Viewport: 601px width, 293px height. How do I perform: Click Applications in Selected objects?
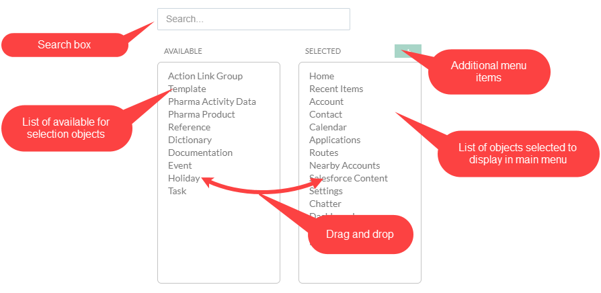(334, 140)
